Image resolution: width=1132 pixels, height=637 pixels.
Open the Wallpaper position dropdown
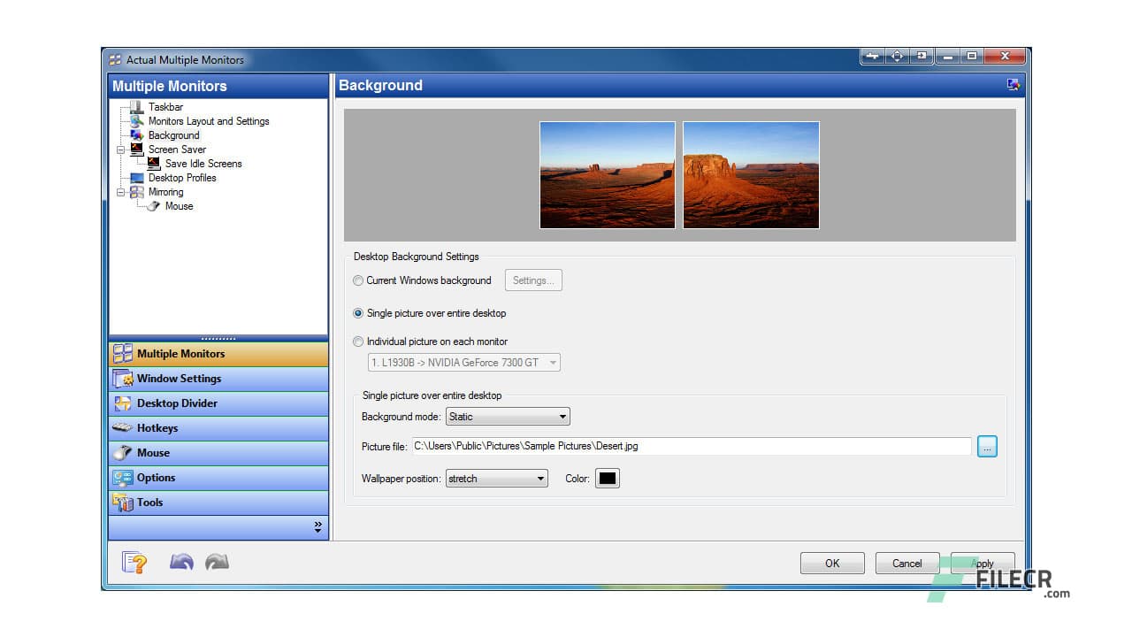coord(497,479)
